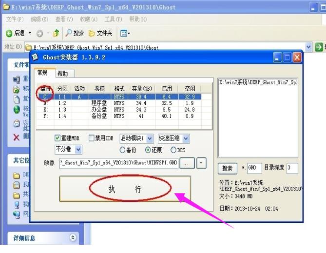Click the Explorer Forward arrow icon

(x=39, y=33)
